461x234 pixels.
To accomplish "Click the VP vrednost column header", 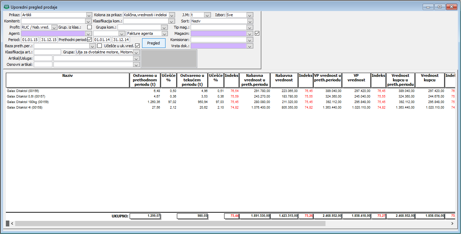I will [357, 80].
